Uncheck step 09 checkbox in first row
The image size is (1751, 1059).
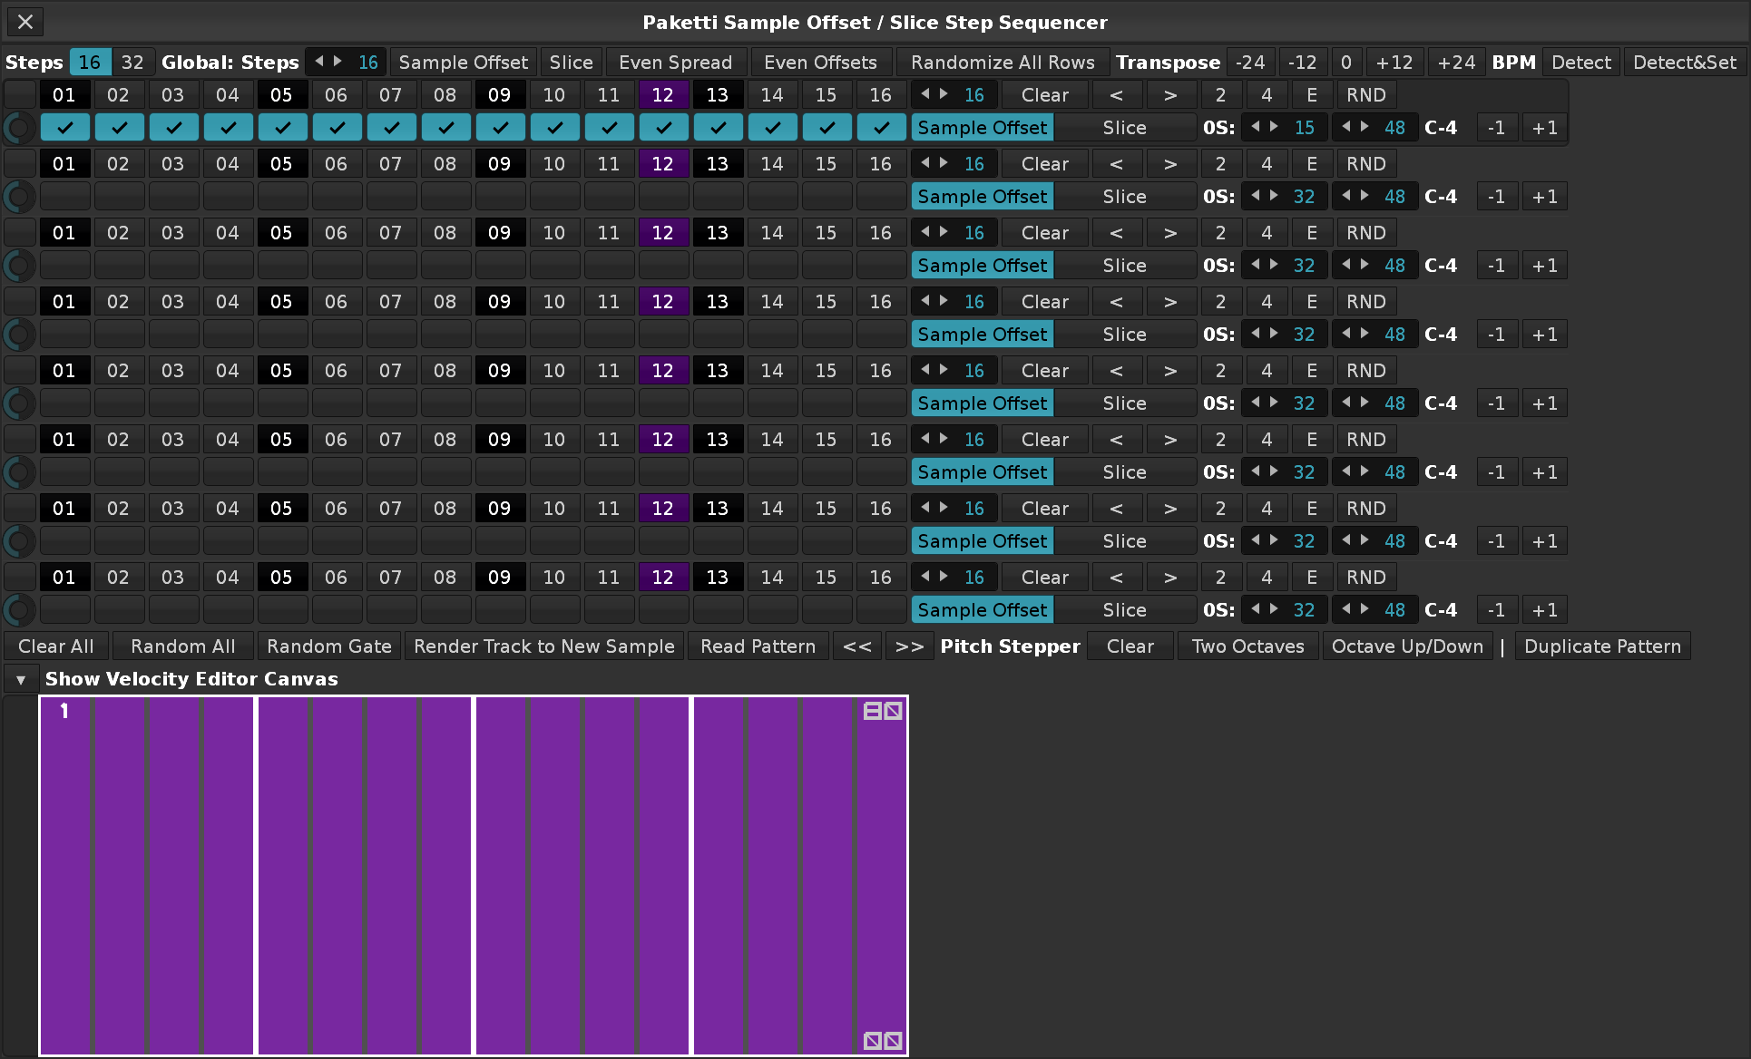coord(500,128)
